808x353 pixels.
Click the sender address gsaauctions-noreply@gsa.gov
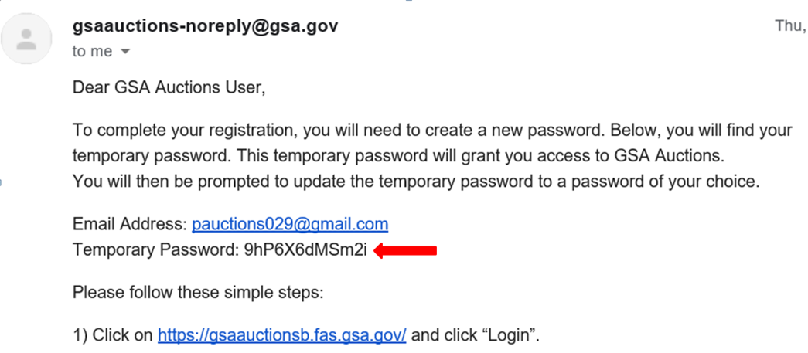pyautogui.click(x=205, y=27)
